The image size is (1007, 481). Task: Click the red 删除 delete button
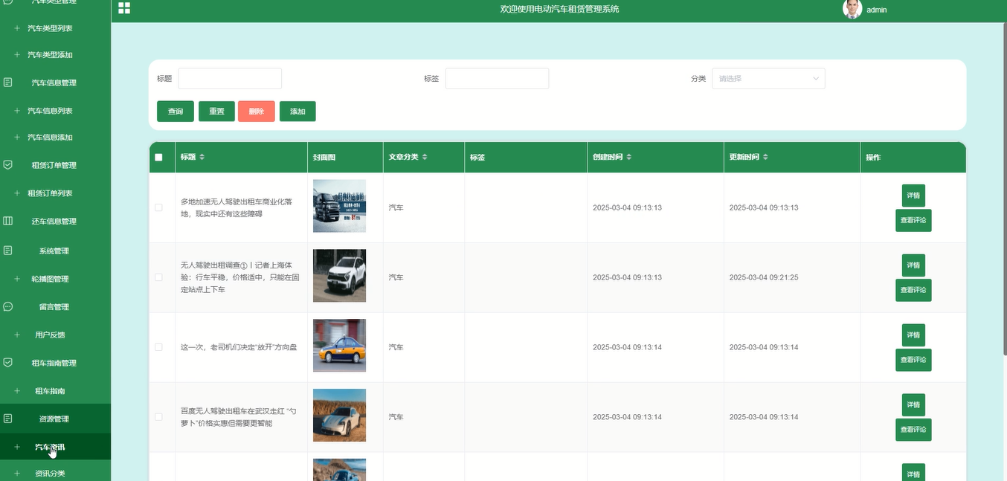[x=257, y=112]
